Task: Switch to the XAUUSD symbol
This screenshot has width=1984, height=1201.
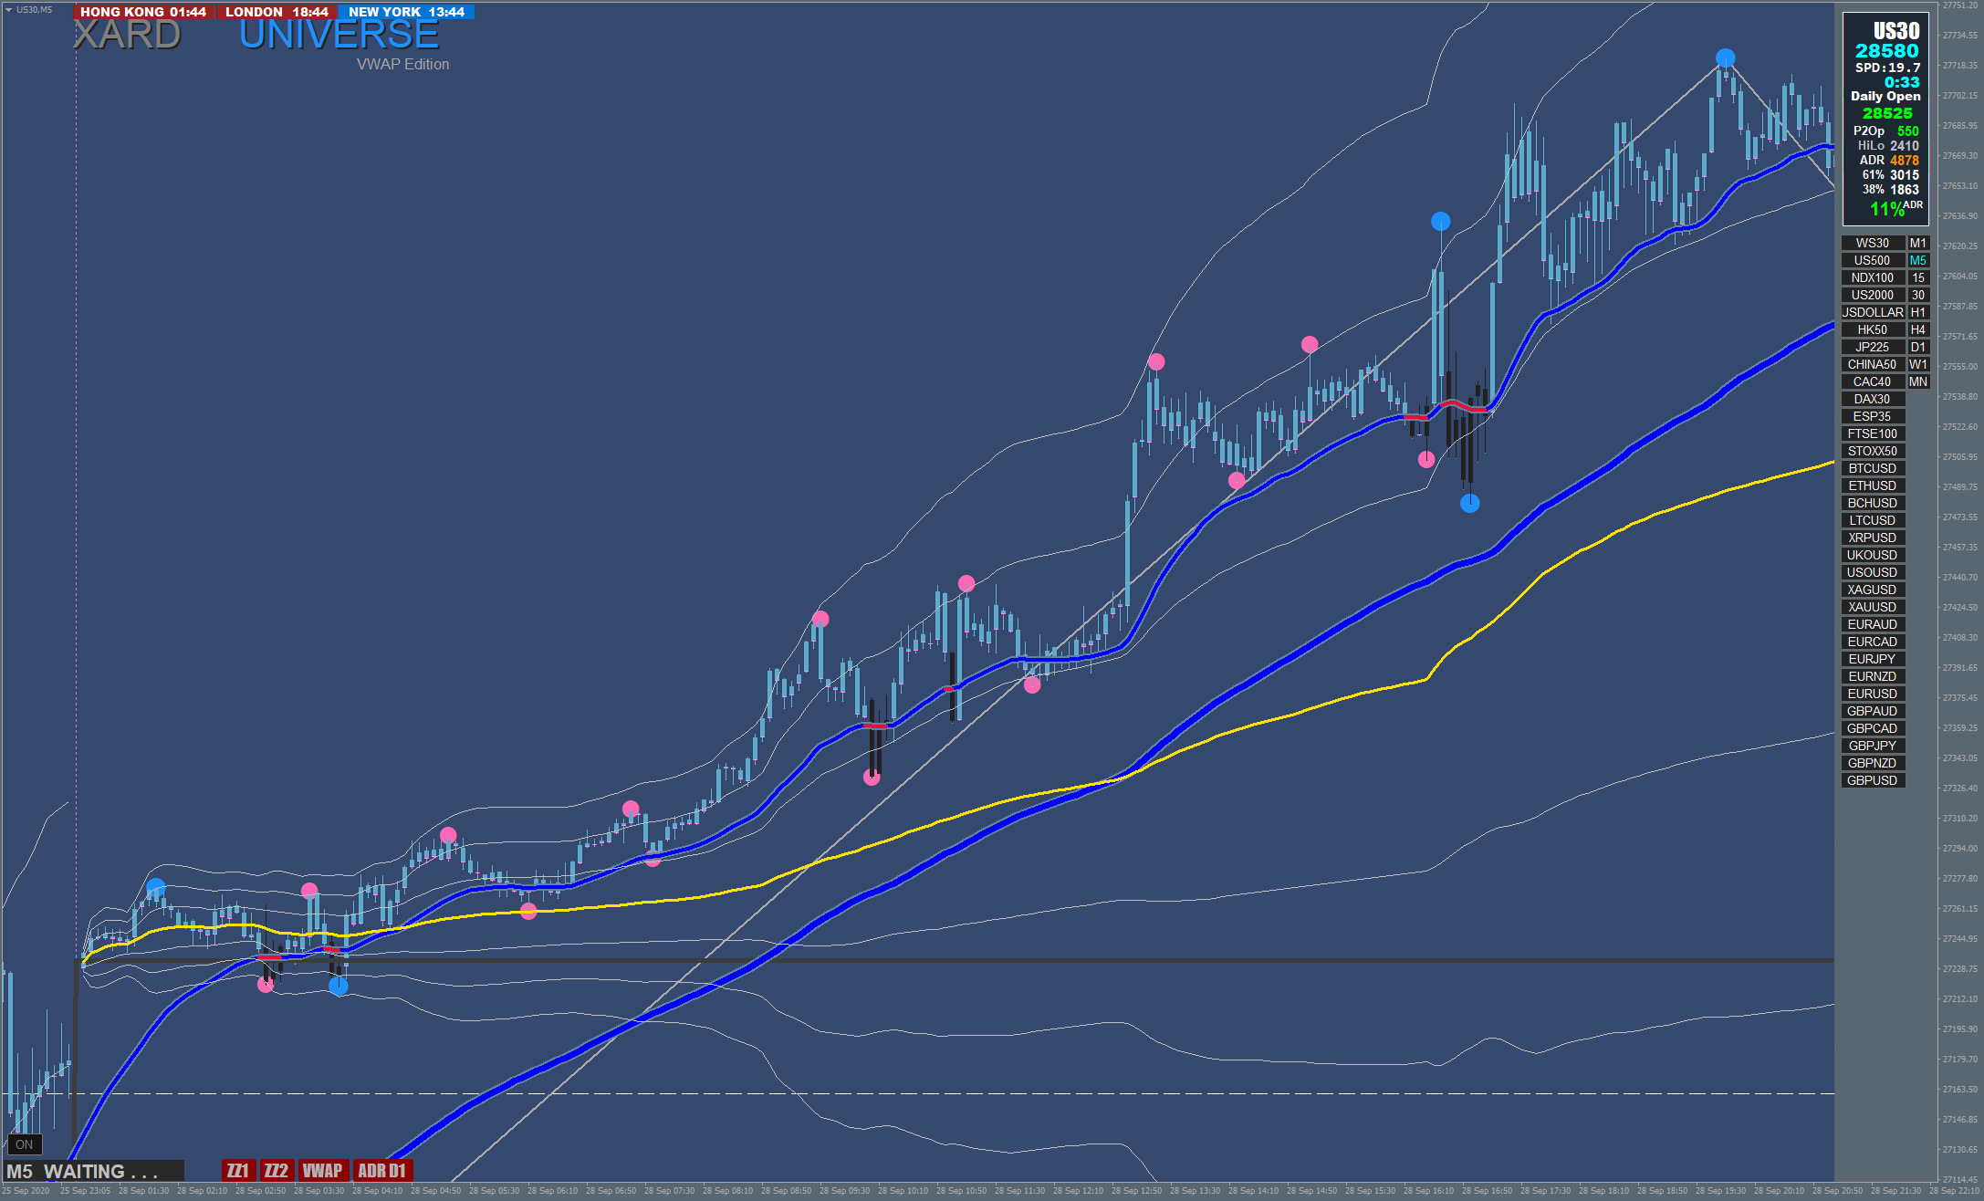Action: coord(1872,607)
